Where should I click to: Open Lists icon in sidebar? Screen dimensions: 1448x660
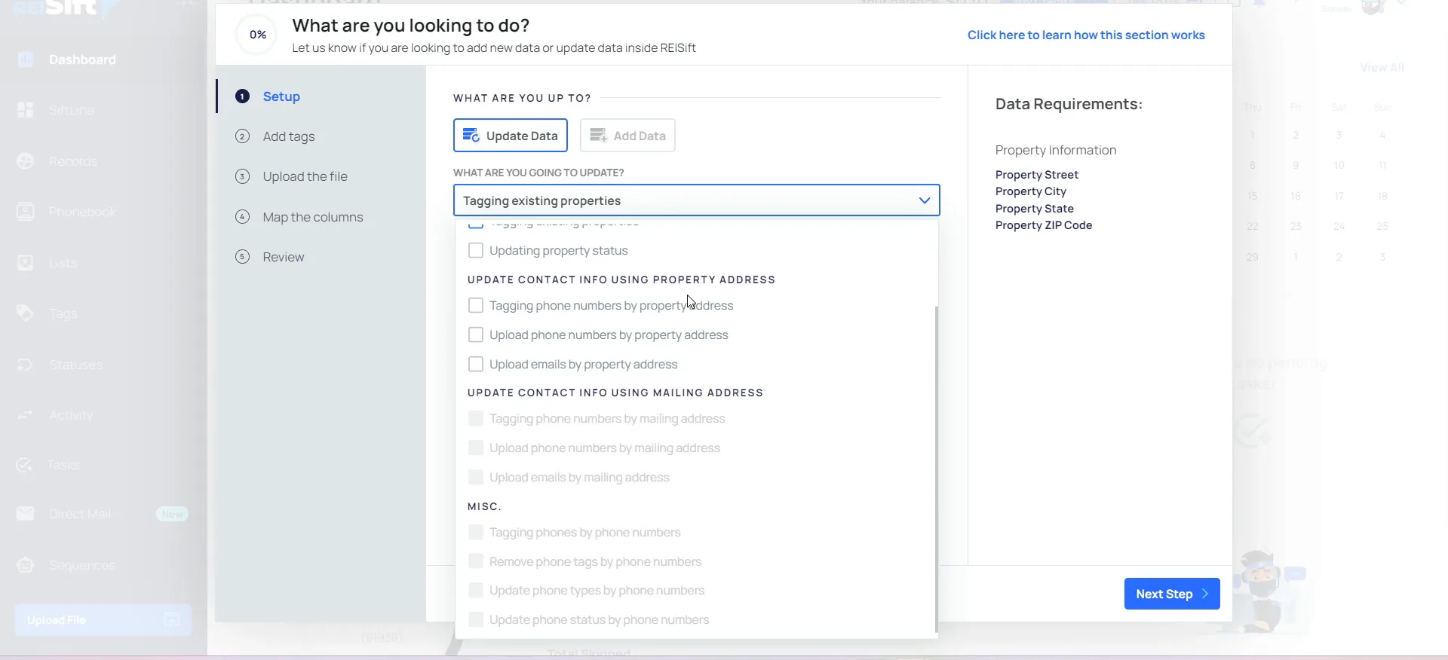coord(26,263)
